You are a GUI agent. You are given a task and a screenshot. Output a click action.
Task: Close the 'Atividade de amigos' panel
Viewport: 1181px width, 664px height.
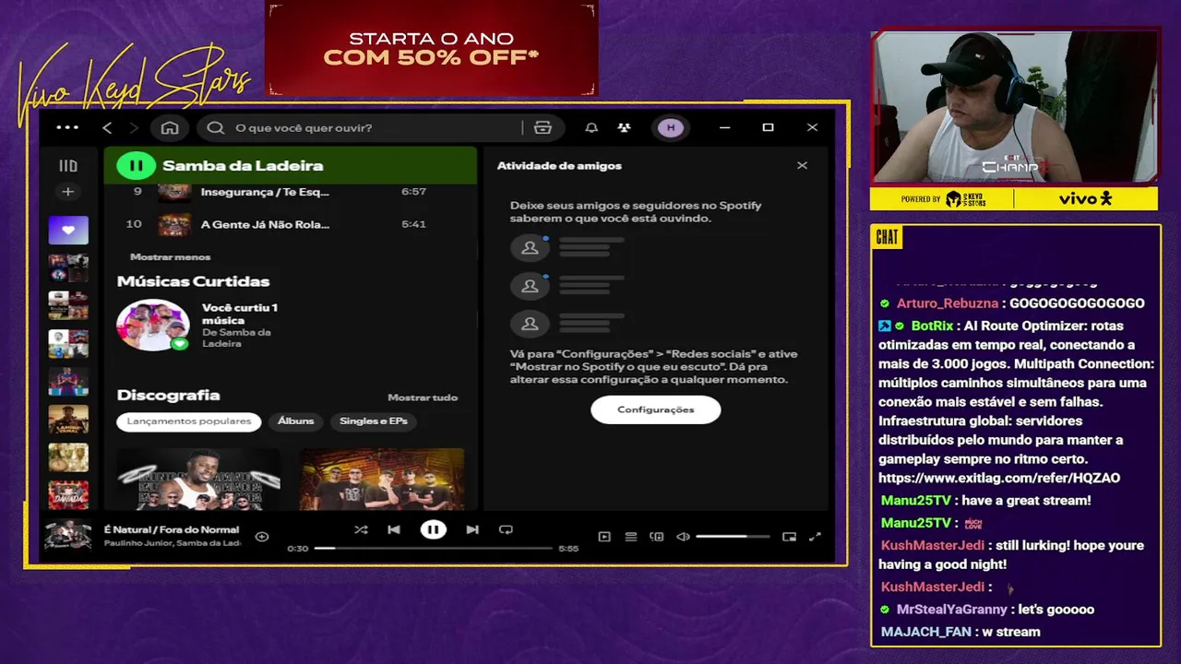coord(802,166)
